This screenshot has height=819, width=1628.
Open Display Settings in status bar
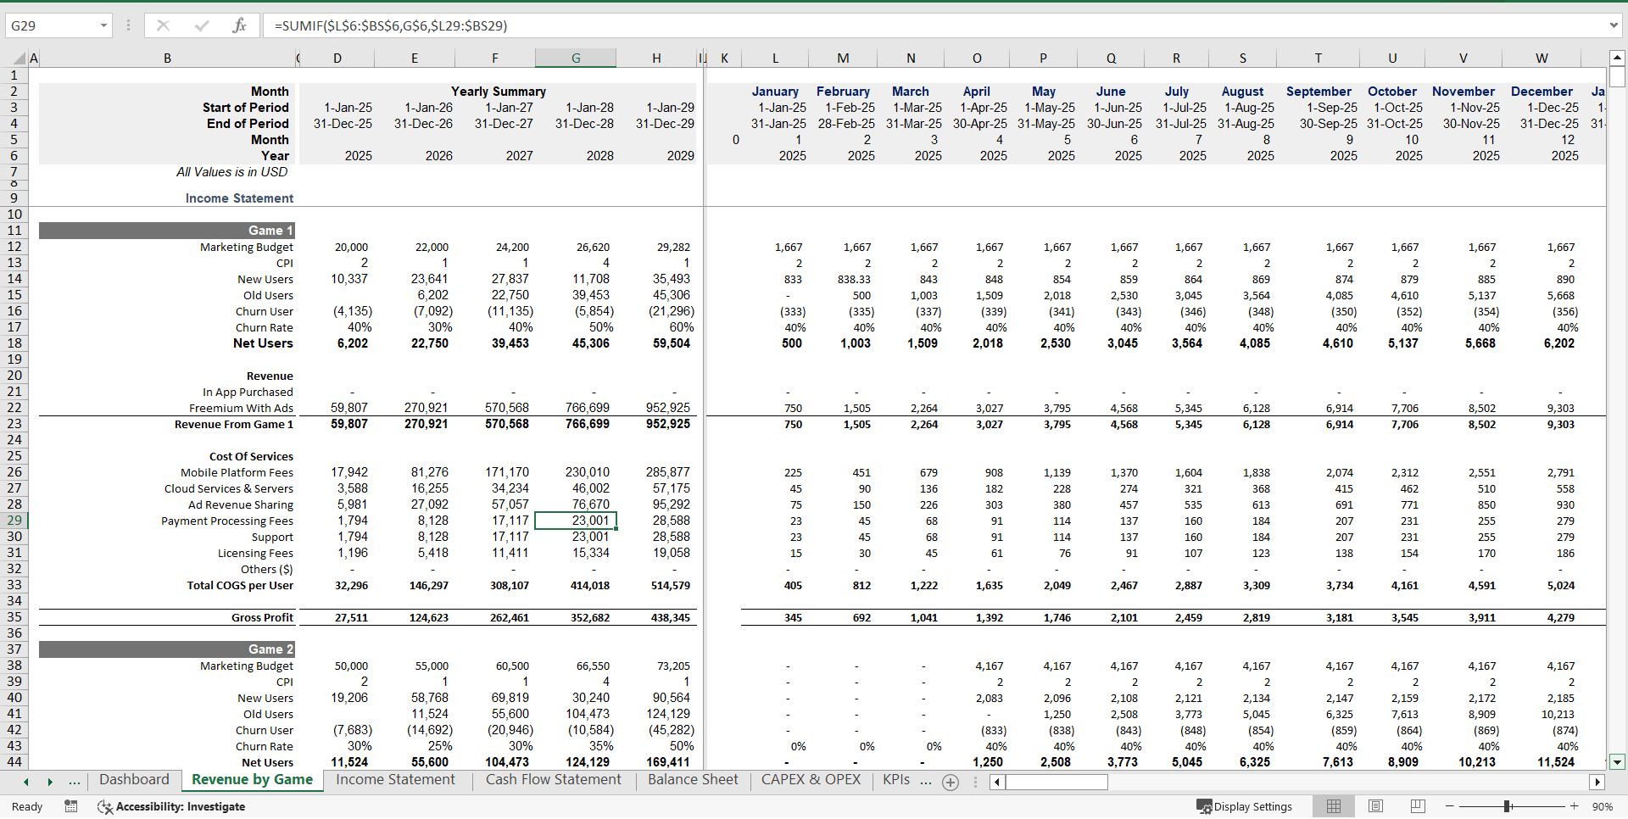1245,806
